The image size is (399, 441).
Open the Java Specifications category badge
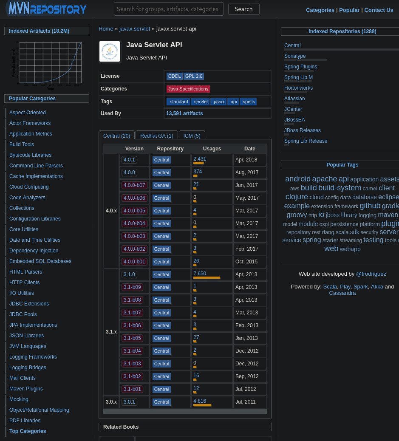[x=188, y=89]
